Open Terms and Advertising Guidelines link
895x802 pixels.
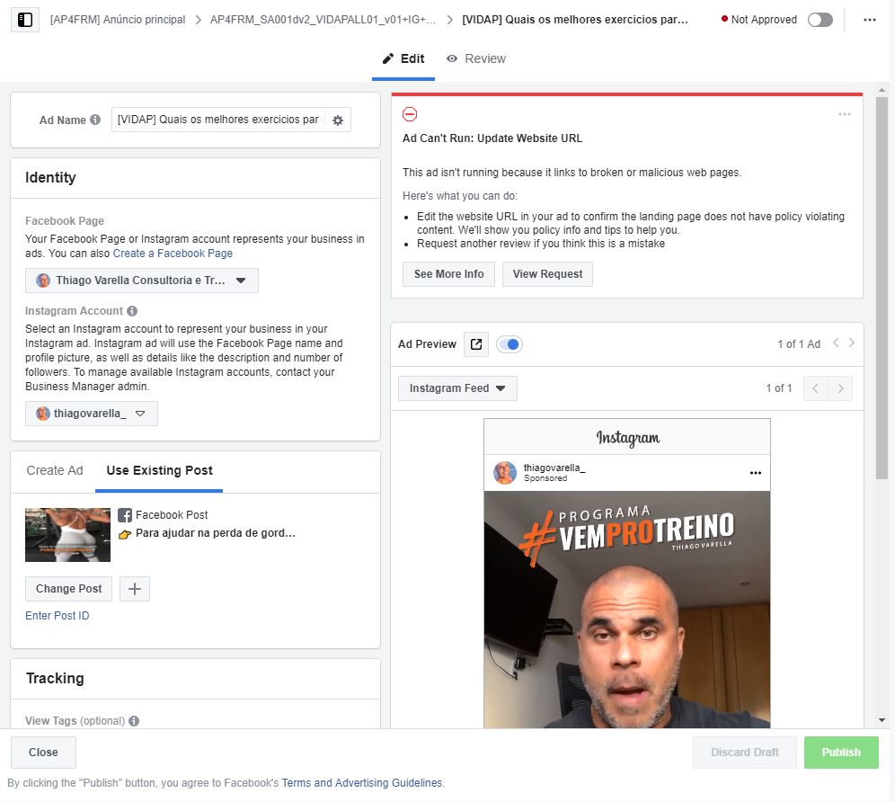pos(362,783)
